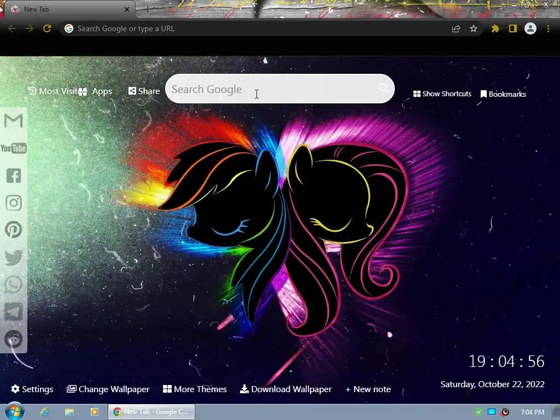Go forward with browser forward arrow
The width and height of the screenshot is (560, 420).
[x=30, y=28]
